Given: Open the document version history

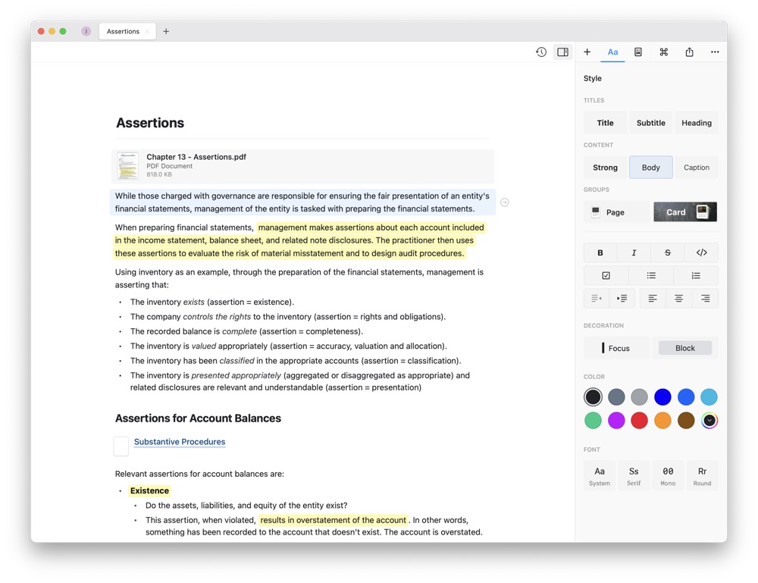Looking at the screenshot, I should click(x=541, y=52).
